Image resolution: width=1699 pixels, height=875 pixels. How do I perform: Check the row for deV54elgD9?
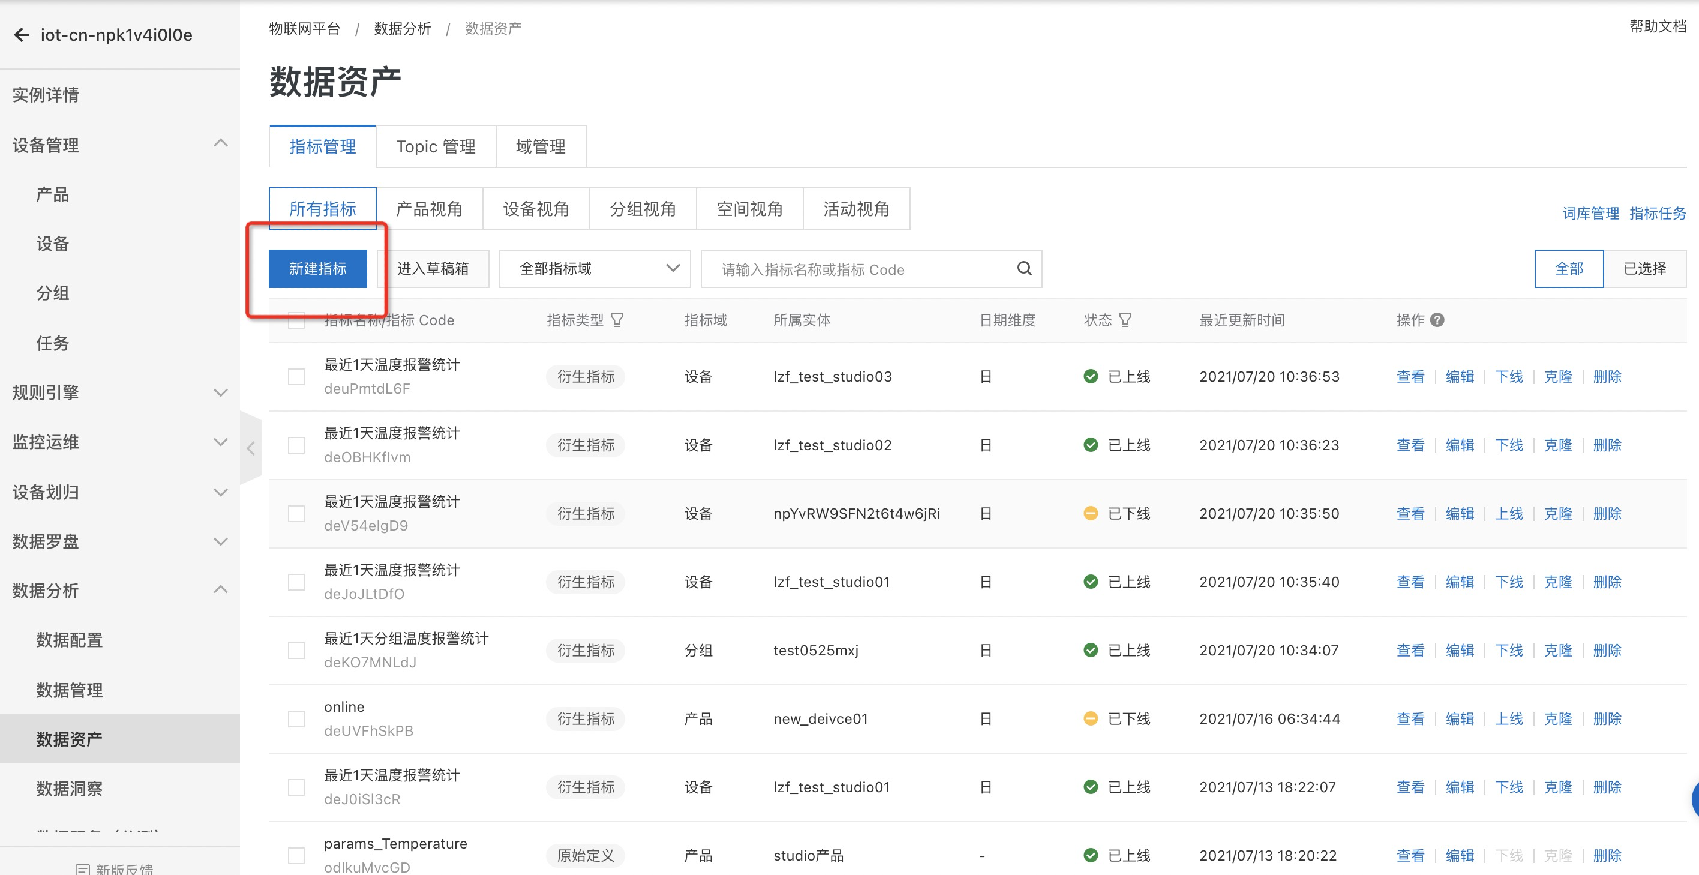[296, 513]
